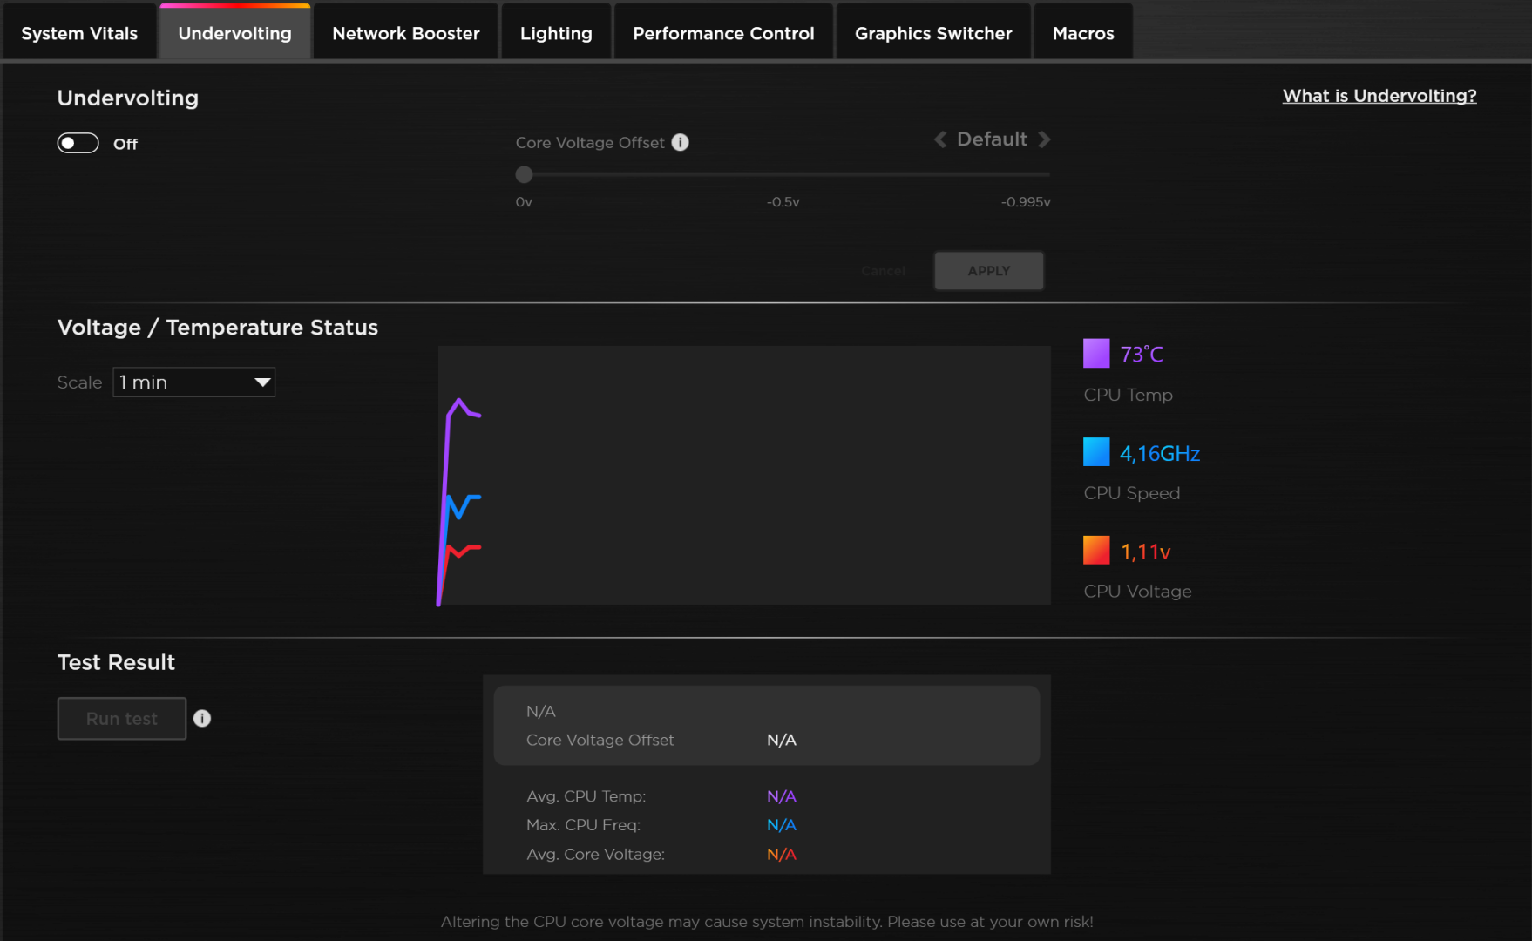
Task: Click the Run test button
Action: (122, 719)
